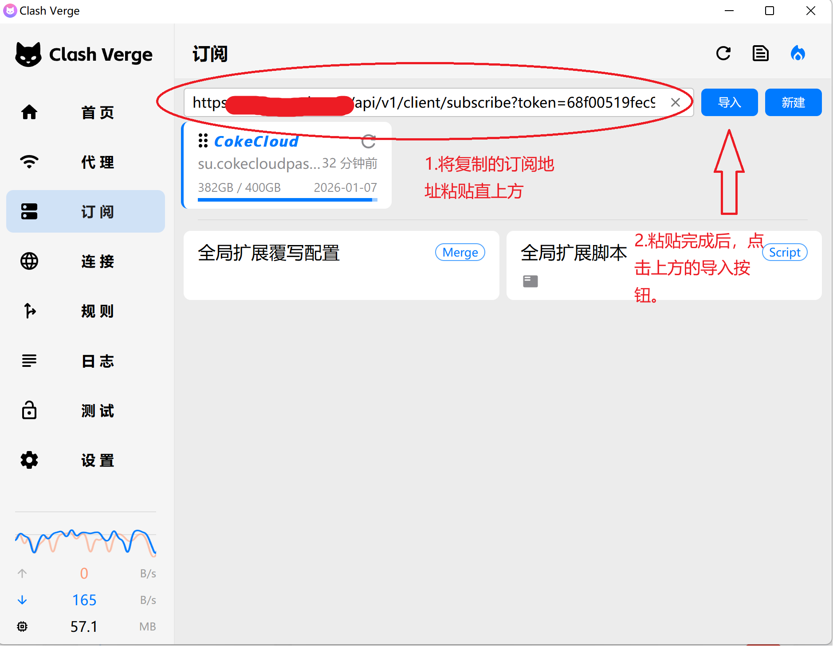This screenshot has width=833, height=646.
Task: Click the lock test icon
Action: (29, 410)
